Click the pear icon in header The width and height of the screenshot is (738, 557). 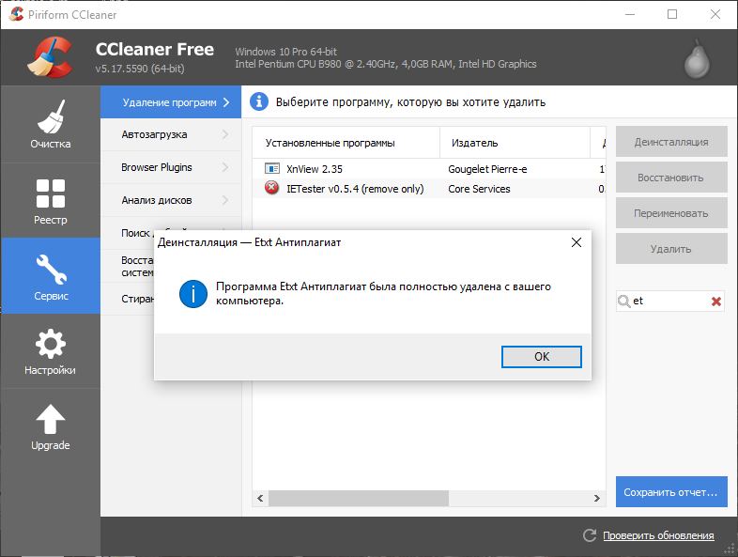pos(697,59)
